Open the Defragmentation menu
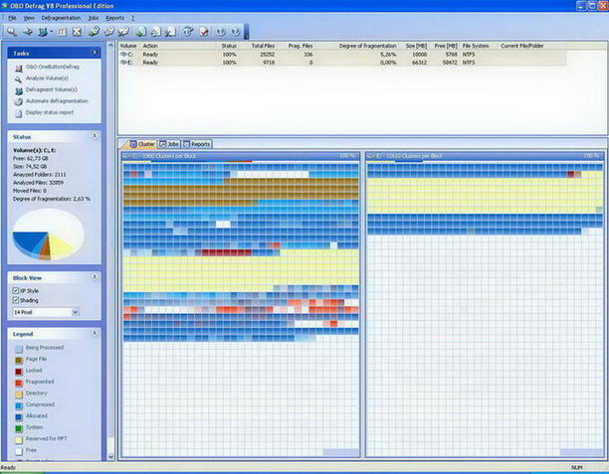The height and width of the screenshot is (474, 609). pos(61,18)
